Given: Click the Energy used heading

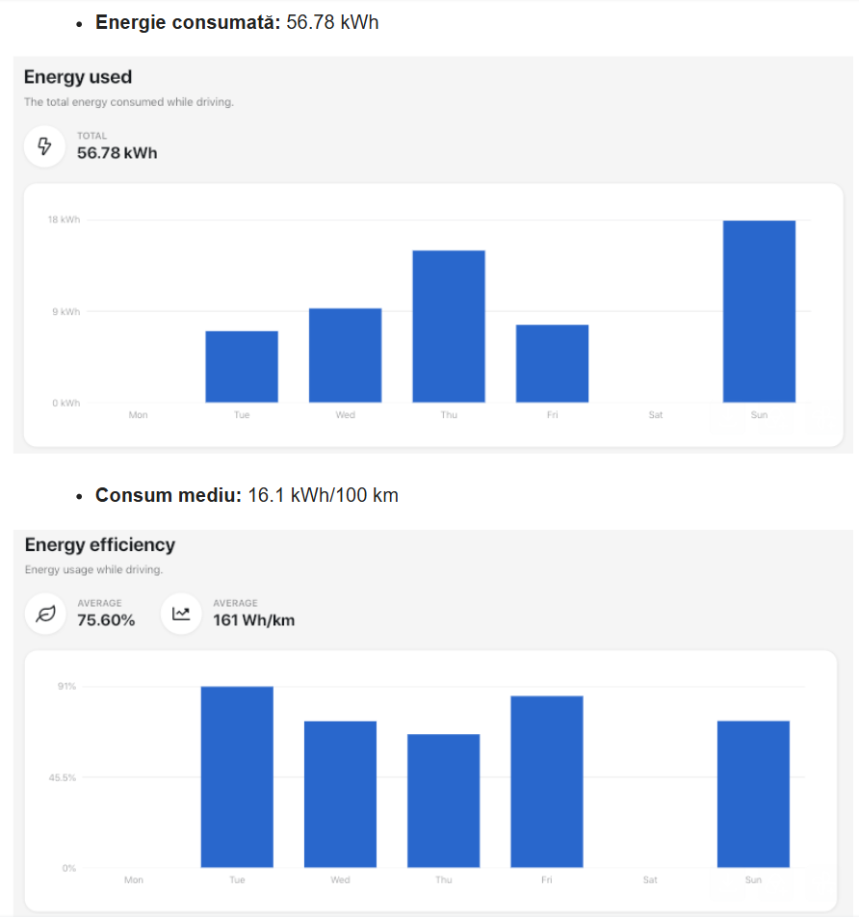Looking at the screenshot, I should click(78, 77).
